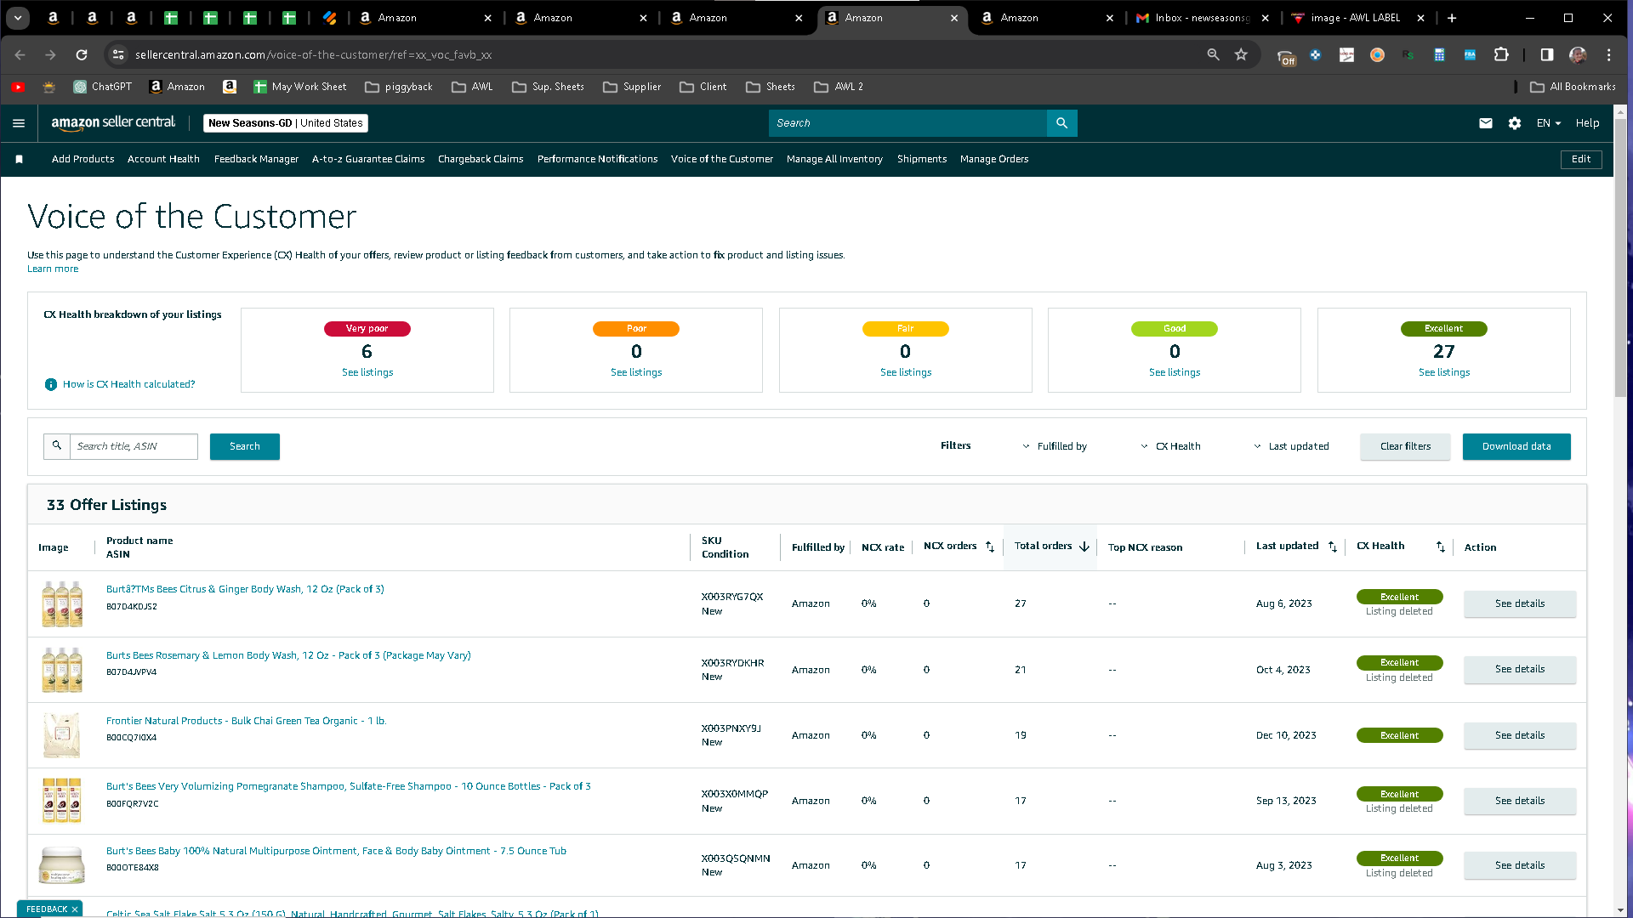Click the search magnifier button in header
1633x918 pixels.
[x=1062, y=123]
